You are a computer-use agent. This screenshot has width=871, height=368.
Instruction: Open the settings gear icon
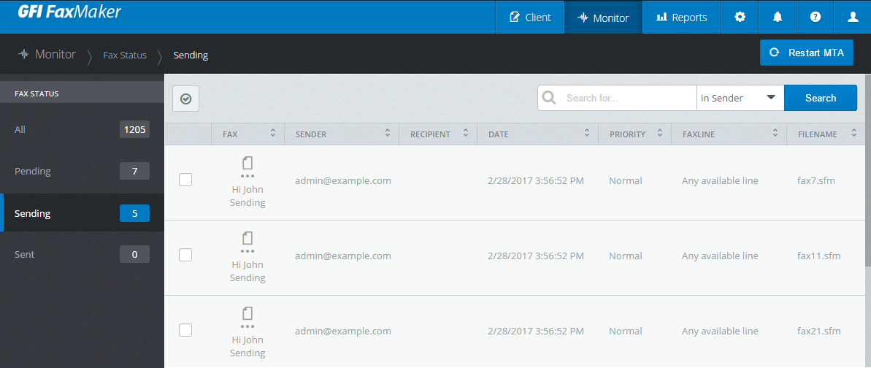740,18
